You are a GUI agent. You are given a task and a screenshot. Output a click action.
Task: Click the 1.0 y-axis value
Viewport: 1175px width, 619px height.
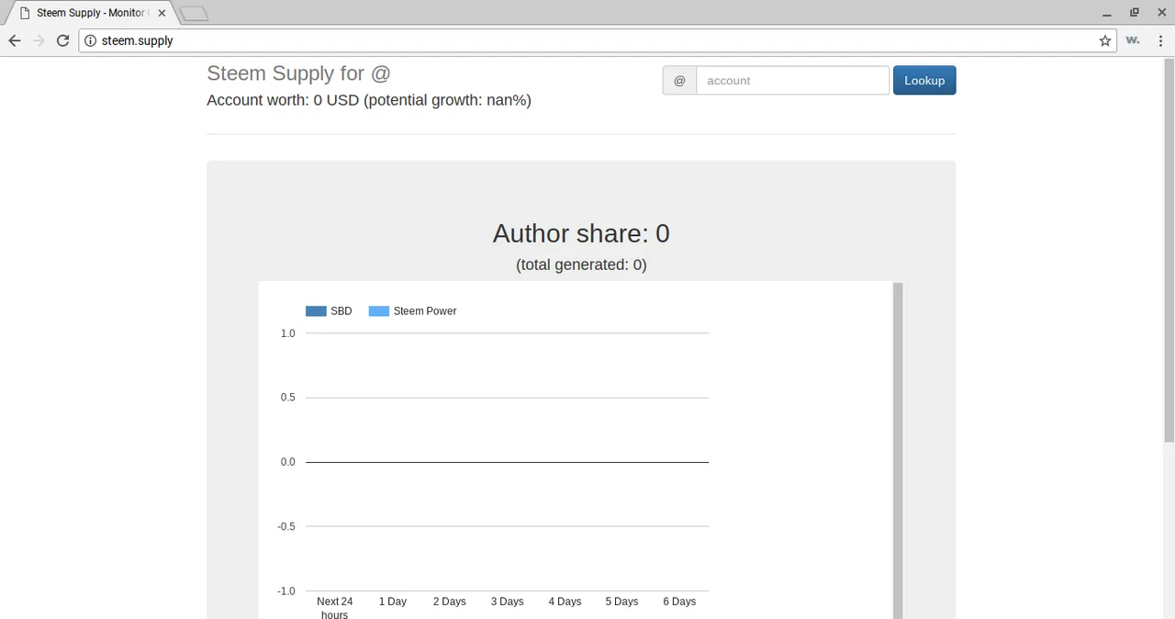coord(288,333)
